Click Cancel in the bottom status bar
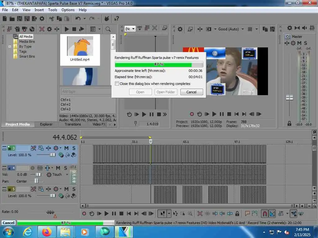This screenshot has width=318, height=238. 8,223
